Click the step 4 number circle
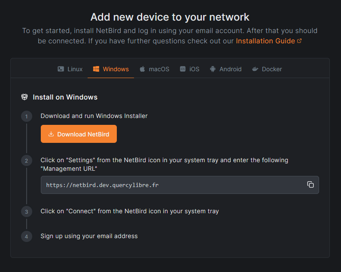The image size is (341, 272). [27, 236]
